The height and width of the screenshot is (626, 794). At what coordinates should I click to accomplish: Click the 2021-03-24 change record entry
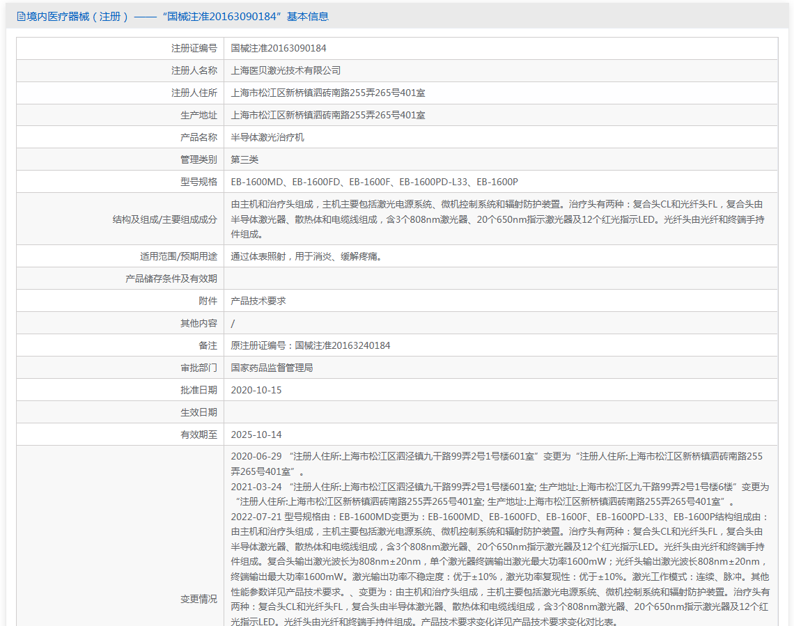(x=500, y=494)
